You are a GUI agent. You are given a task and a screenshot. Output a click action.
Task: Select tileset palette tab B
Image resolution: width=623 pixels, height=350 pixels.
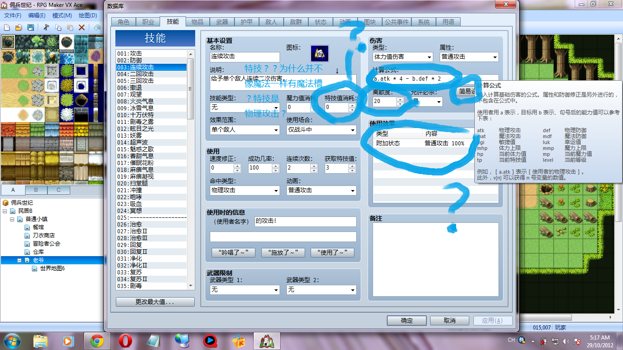coord(36,190)
